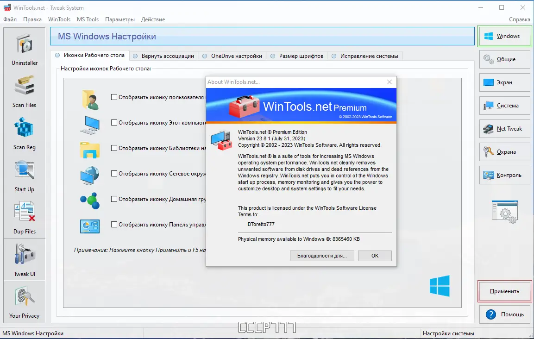Screen dimensions: 534x339
Task: Launch the Start Up manager
Action: 24,175
